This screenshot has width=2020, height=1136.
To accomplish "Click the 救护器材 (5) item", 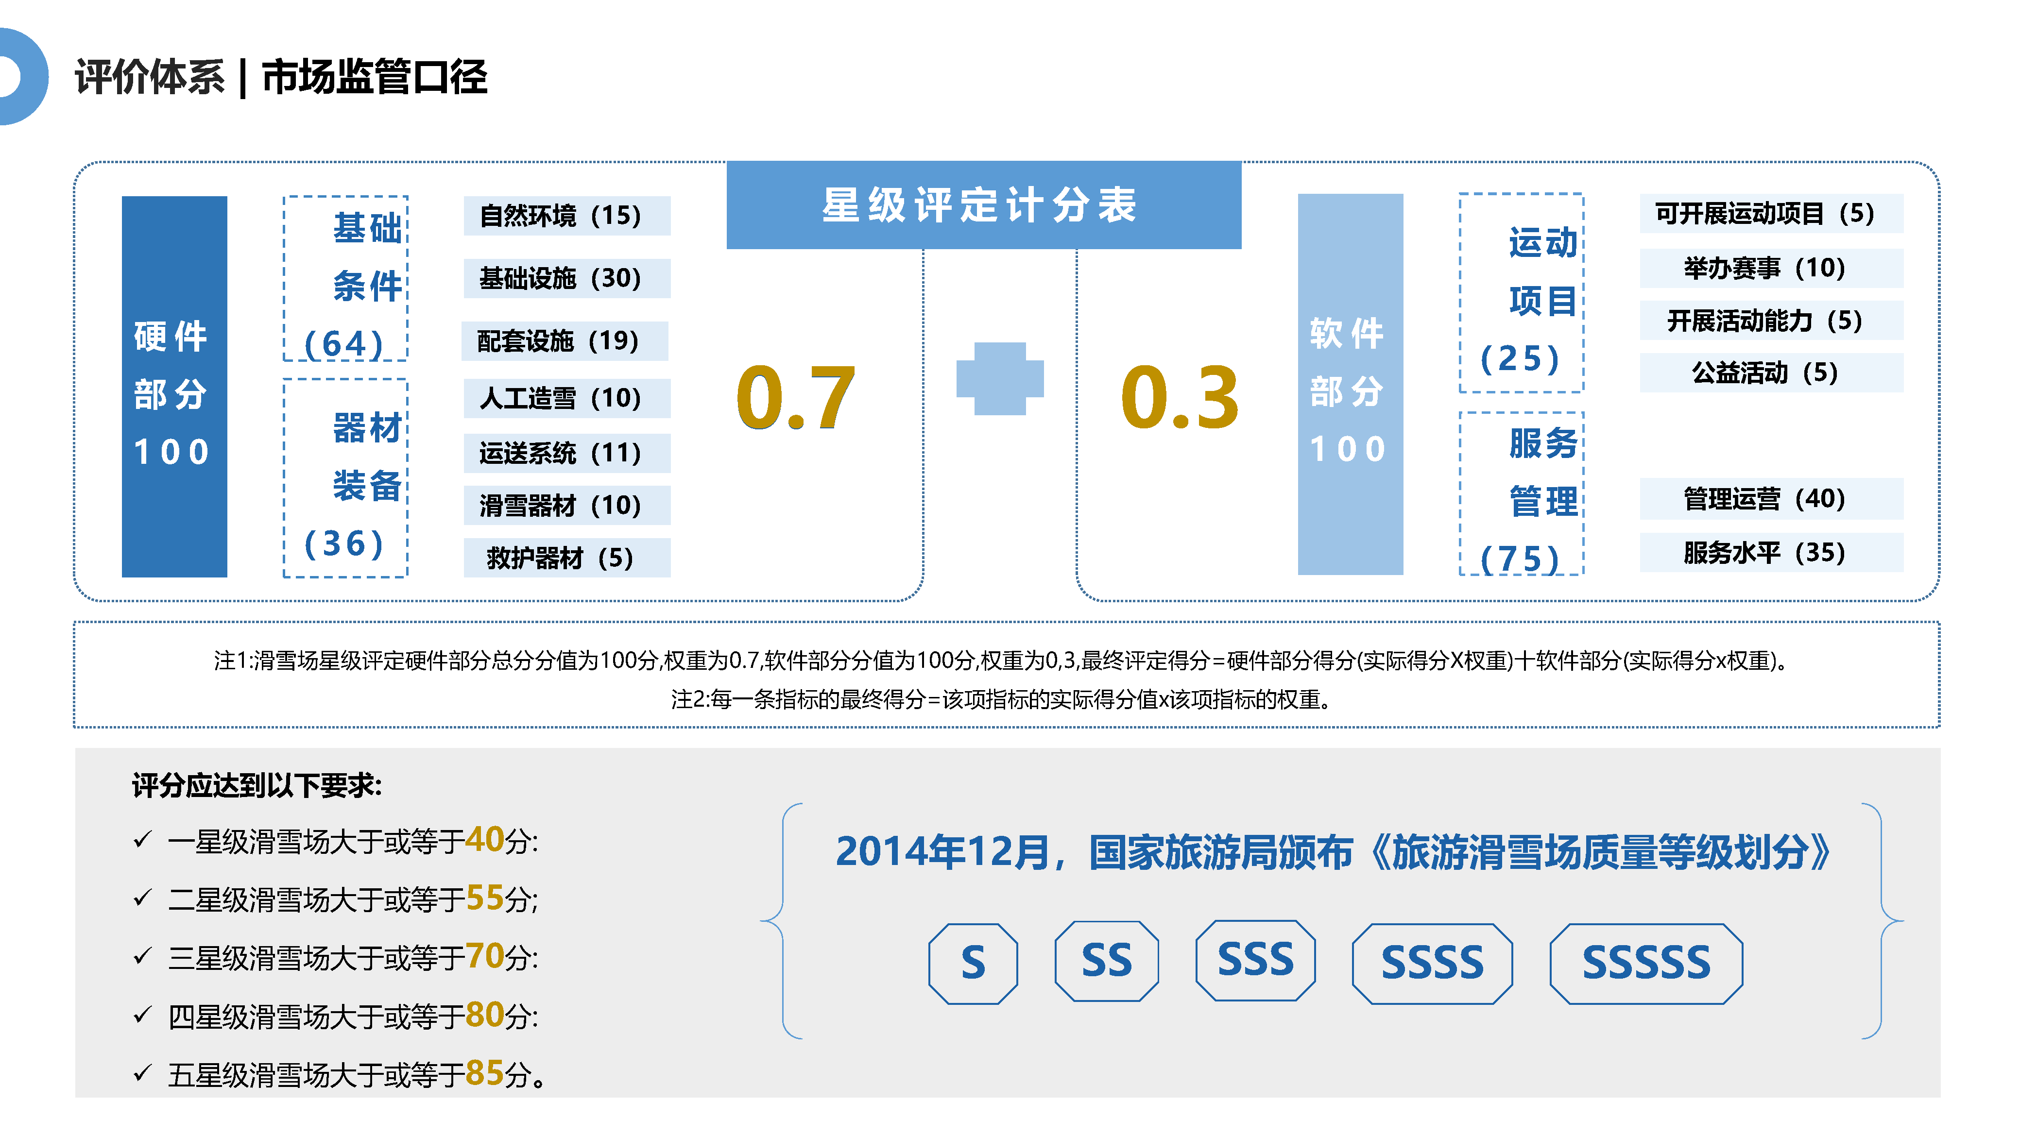I will (567, 558).
